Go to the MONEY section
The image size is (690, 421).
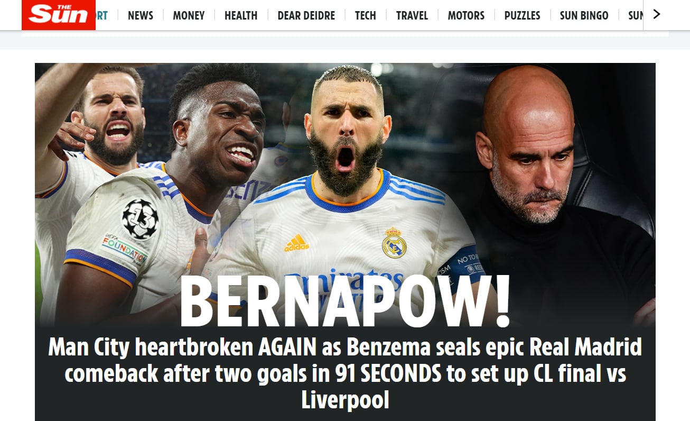(x=189, y=15)
